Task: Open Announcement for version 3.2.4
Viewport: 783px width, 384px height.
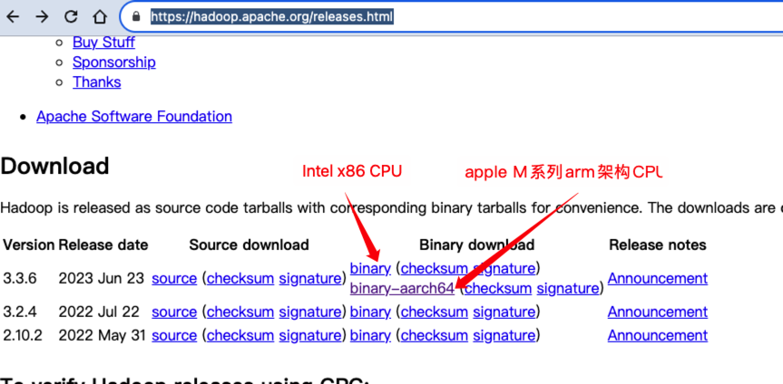Action: point(658,312)
